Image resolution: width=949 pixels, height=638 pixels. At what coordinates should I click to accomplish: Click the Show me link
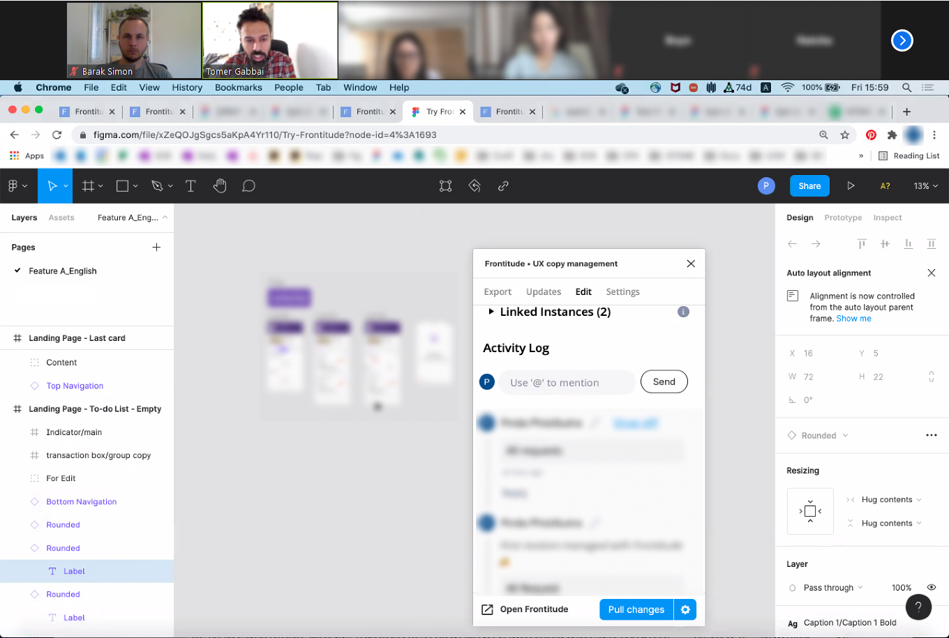tap(854, 318)
